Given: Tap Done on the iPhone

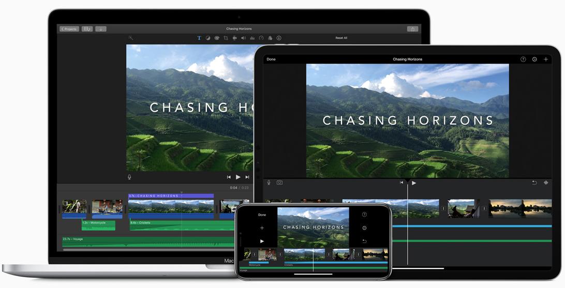Looking at the screenshot, I should pos(262,215).
